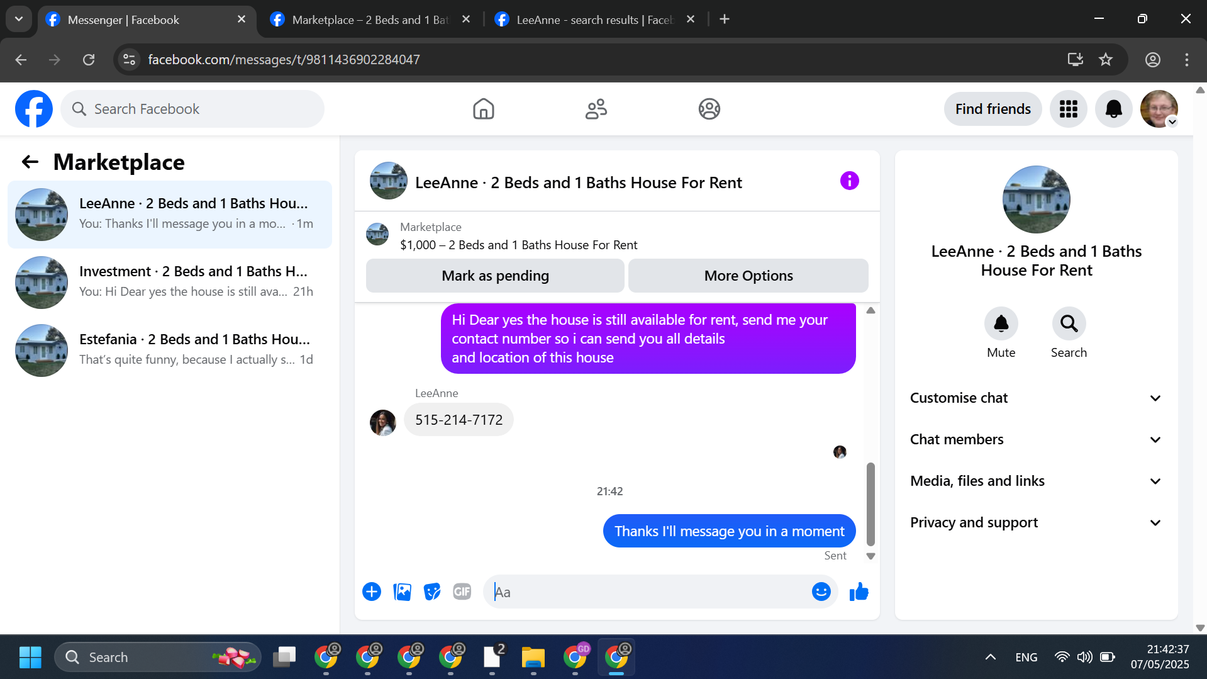Reload the page in the browser
Screen dimensions: 1207x679
coord(89,60)
